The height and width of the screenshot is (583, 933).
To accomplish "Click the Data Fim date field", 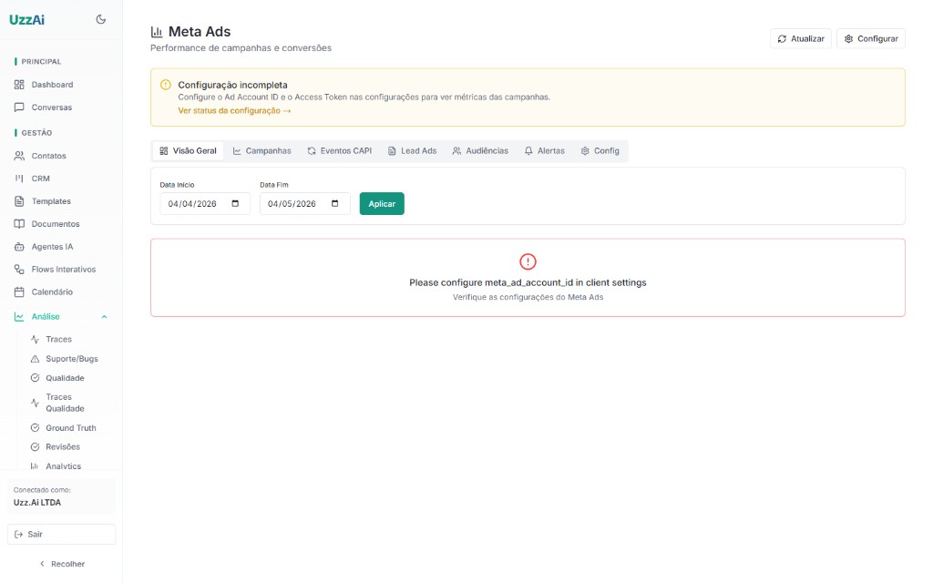I will (304, 203).
